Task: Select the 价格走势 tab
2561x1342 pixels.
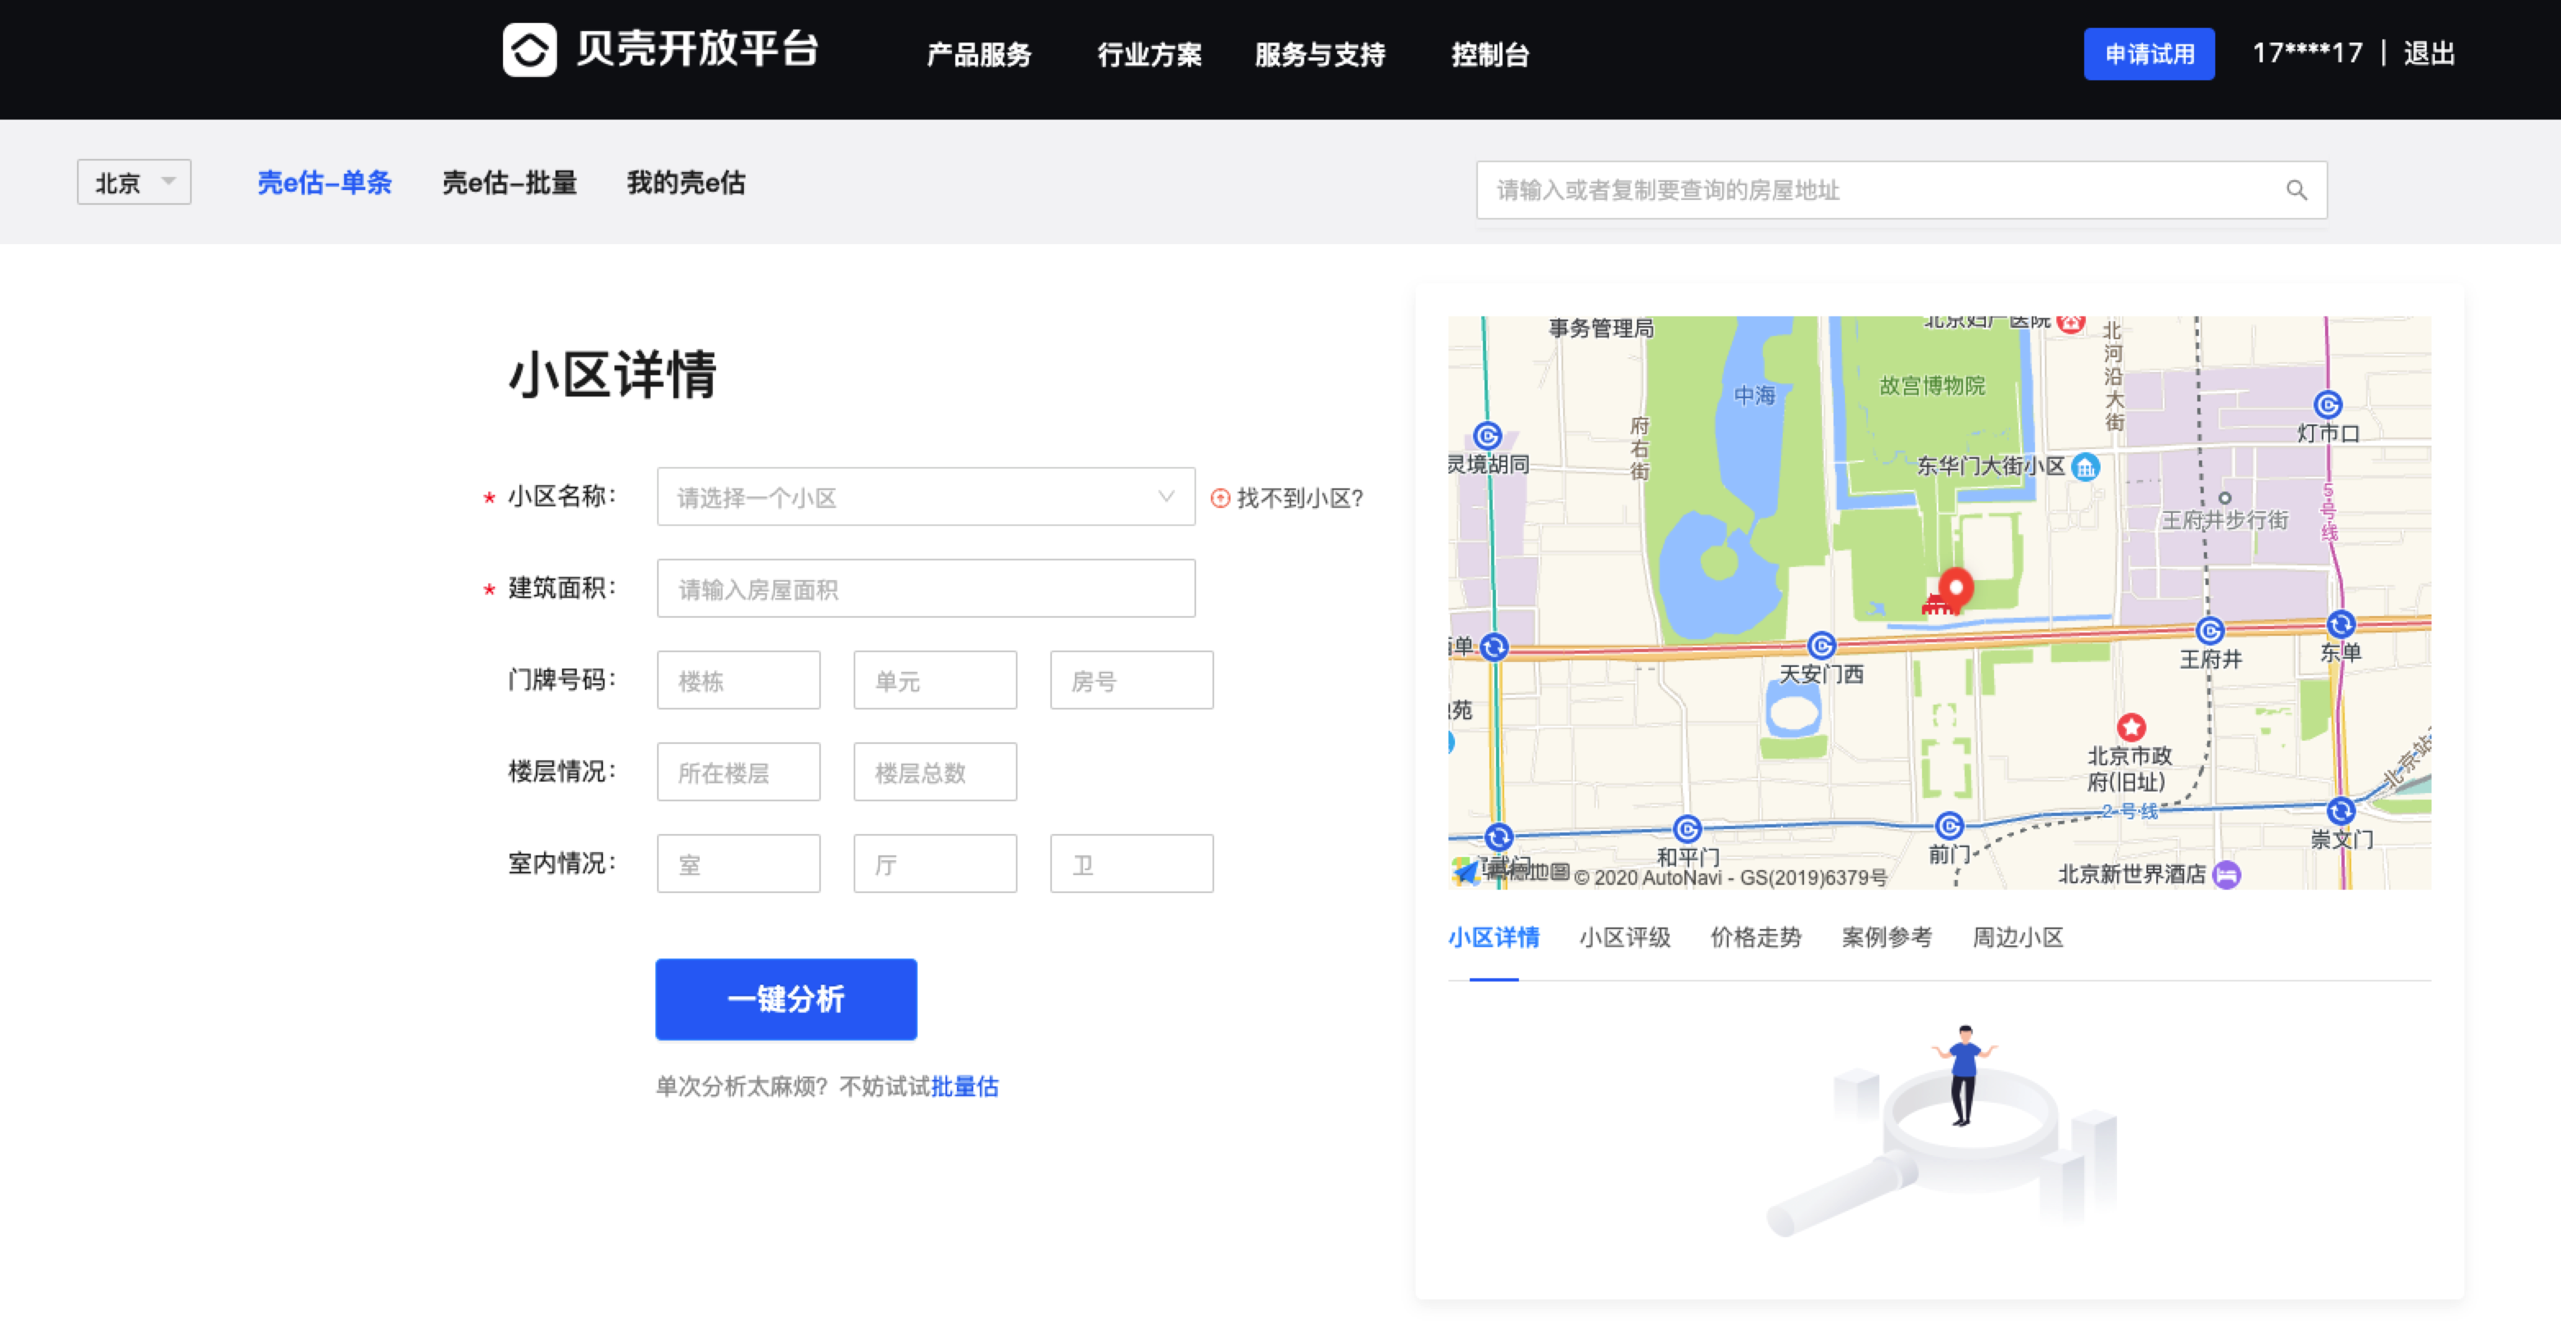Action: tap(1755, 937)
